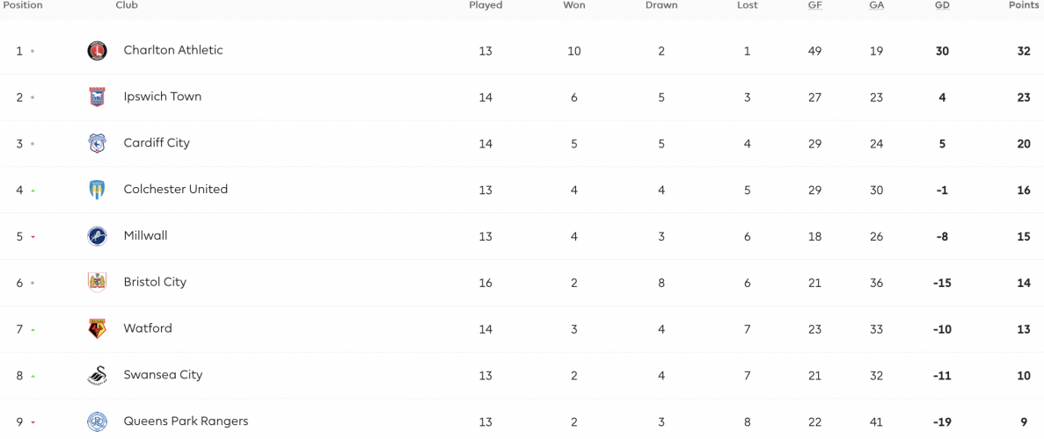Image resolution: width=1044 pixels, height=439 pixels.
Task: Click Millwall's red down-arrow indicator
Action: coord(33,237)
